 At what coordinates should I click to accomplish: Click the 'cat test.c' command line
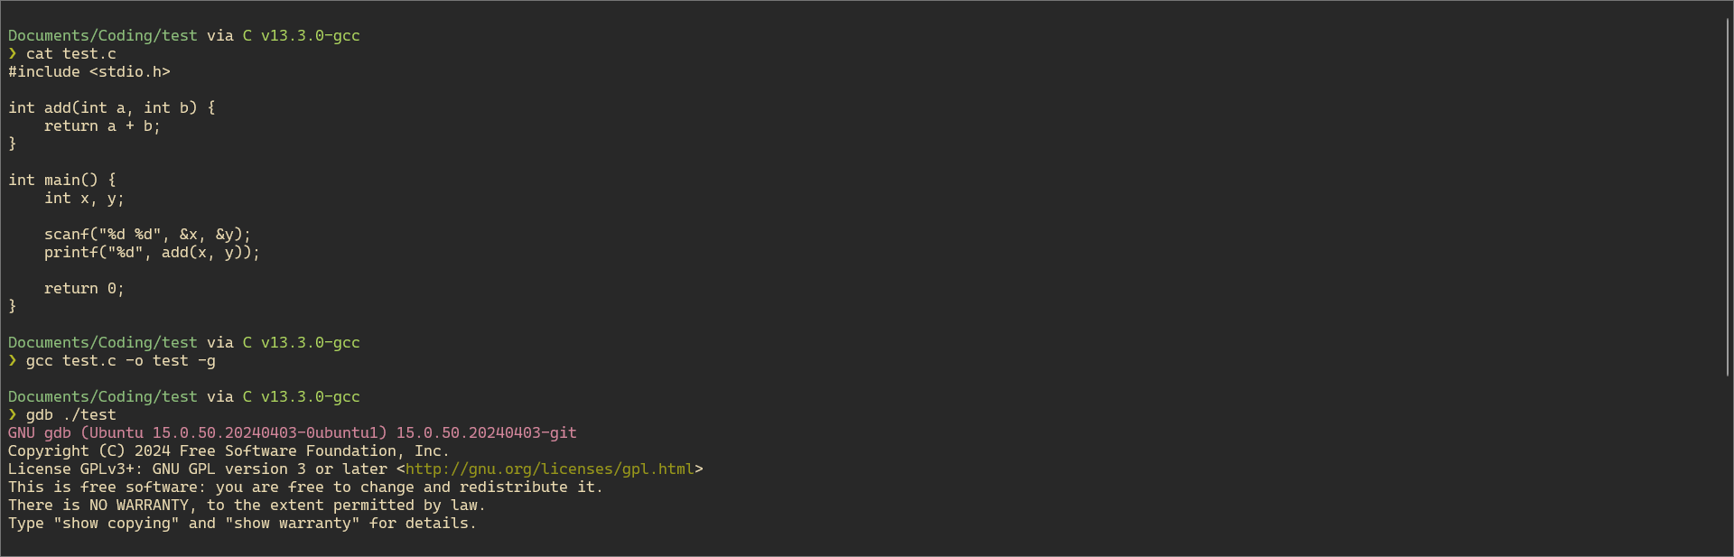(71, 54)
